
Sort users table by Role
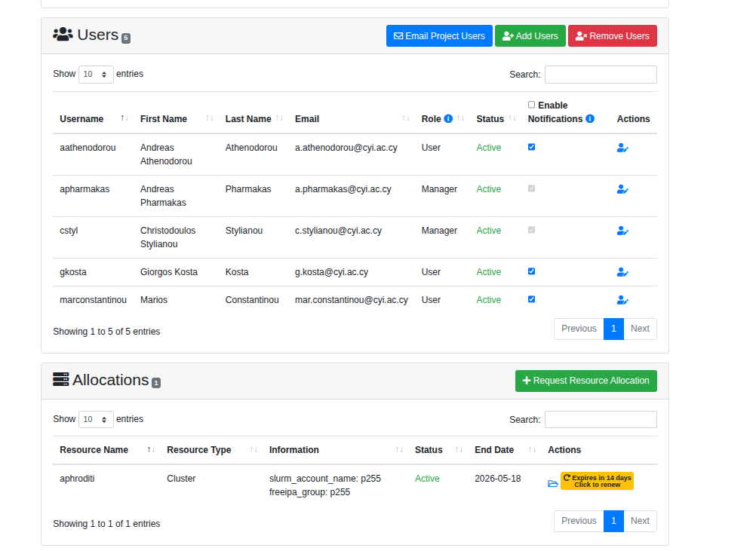[x=442, y=119]
